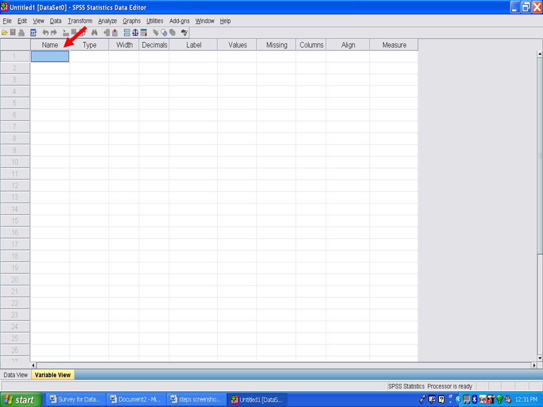543x407 pixels.
Task: Click the vertical scrollbar up arrow
Action: [x=540, y=54]
